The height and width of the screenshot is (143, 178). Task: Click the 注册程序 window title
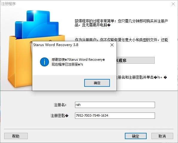pos(8,4)
